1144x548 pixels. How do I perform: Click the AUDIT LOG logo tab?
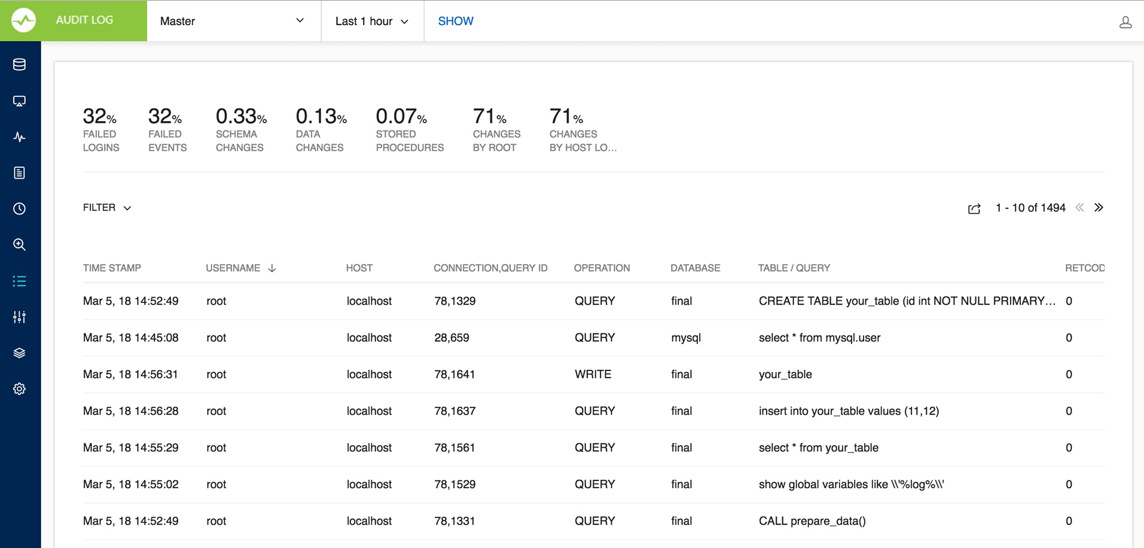click(74, 20)
